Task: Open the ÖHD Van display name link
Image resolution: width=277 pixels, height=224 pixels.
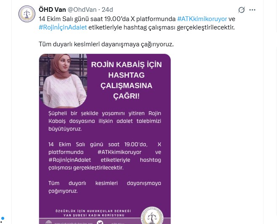Action: tap(52, 10)
